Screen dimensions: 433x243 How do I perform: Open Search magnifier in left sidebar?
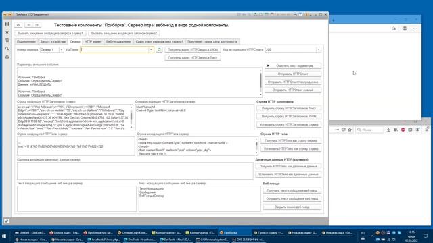pyautogui.click(x=7, y=49)
